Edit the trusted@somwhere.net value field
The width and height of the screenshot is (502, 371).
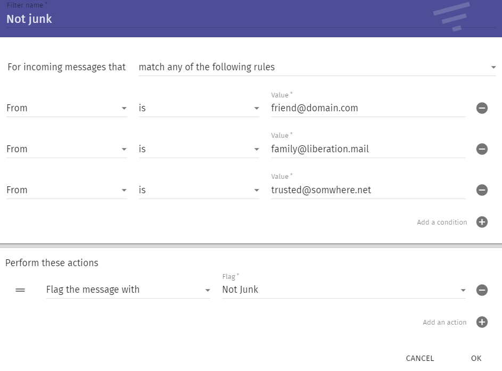pyautogui.click(x=368, y=190)
